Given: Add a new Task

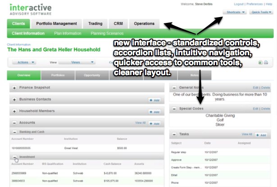Looking at the screenshot, I should coord(261,135).
